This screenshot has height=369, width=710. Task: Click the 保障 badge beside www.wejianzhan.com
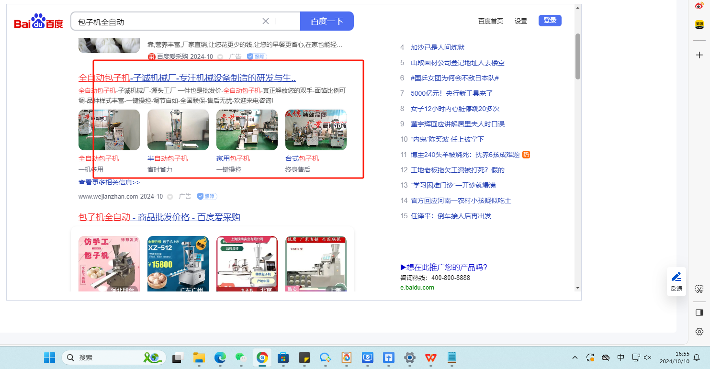207,196
